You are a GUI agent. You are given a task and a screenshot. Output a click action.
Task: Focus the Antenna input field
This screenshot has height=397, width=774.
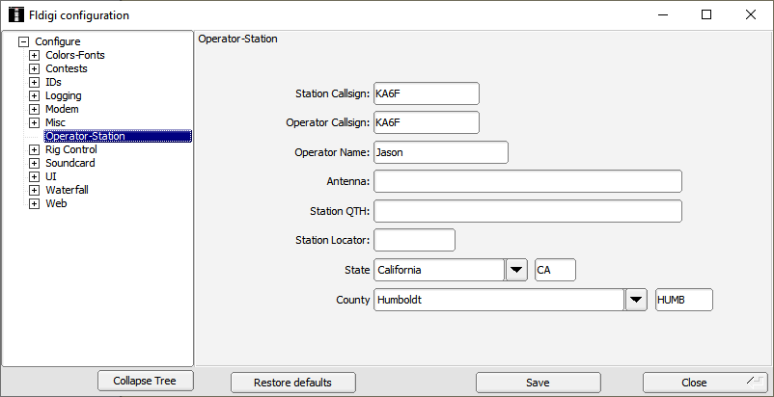coord(528,181)
